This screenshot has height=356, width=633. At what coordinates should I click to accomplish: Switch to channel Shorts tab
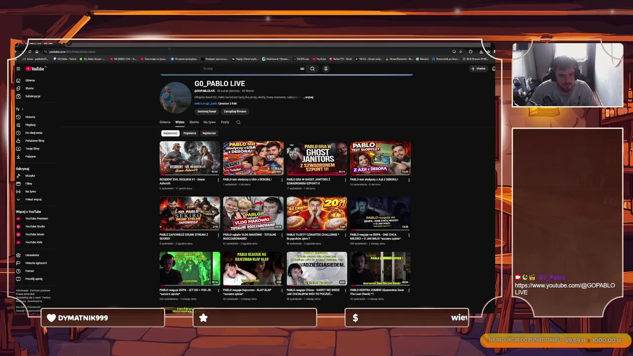[194, 122]
